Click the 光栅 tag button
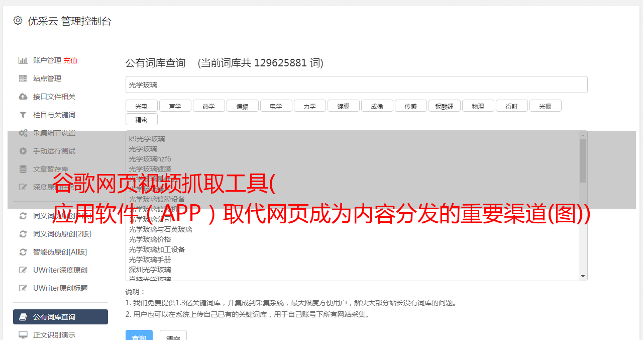Viewport: 643px width, 340px height. [545, 106]
